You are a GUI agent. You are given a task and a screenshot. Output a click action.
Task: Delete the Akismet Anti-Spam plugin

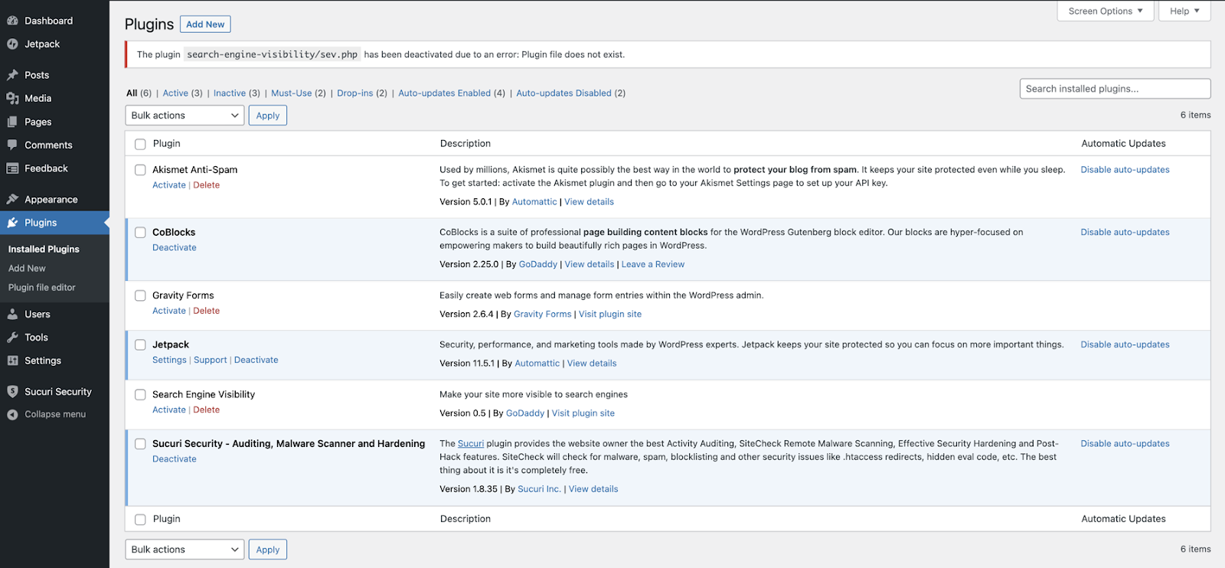coord(207,185)
